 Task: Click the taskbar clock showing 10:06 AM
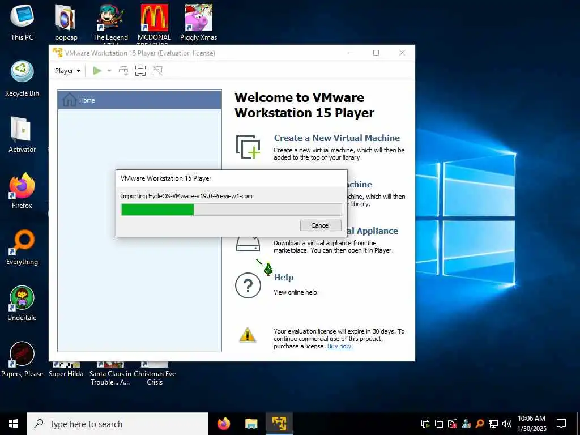pos(531,424)
